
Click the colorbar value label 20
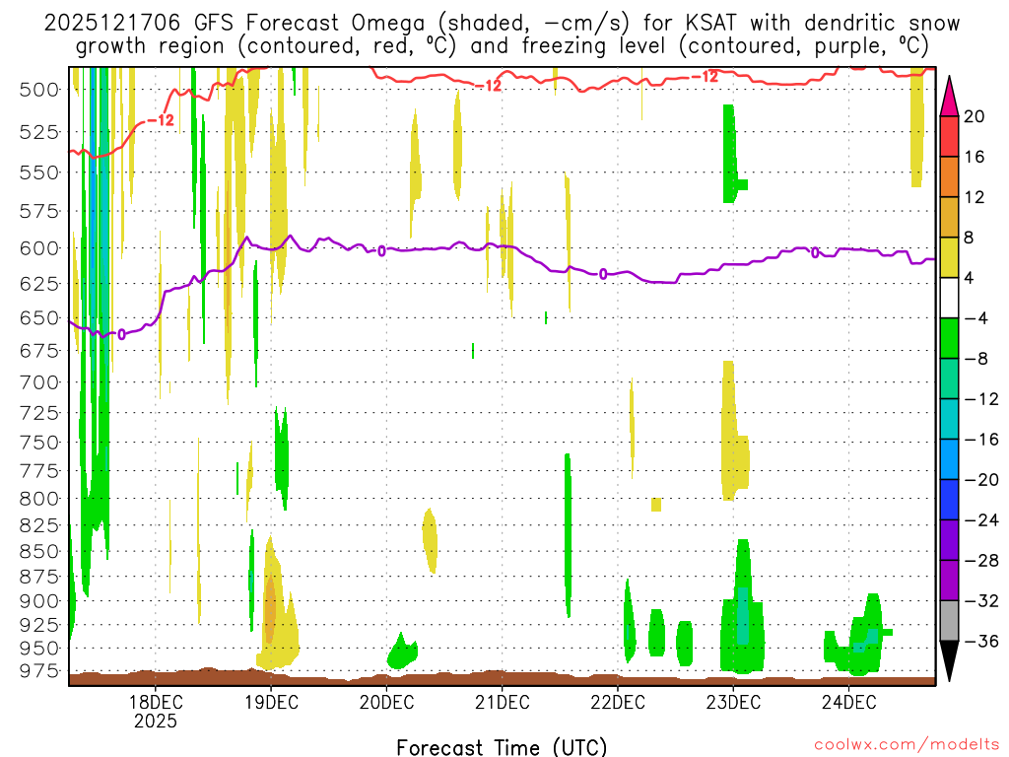[x=975, y=116]
